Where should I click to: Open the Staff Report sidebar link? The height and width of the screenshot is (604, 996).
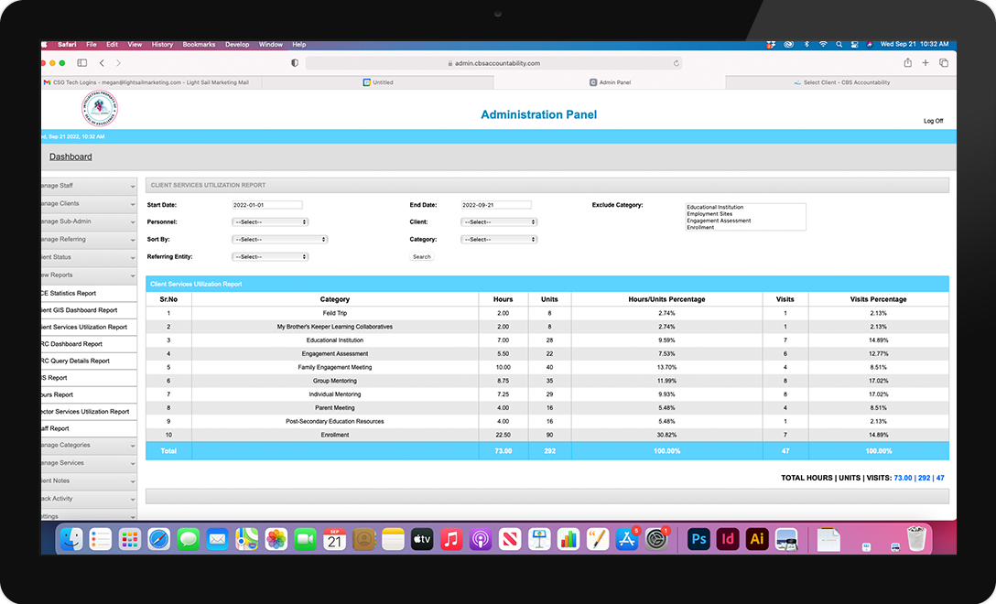(x=87, y=428)
